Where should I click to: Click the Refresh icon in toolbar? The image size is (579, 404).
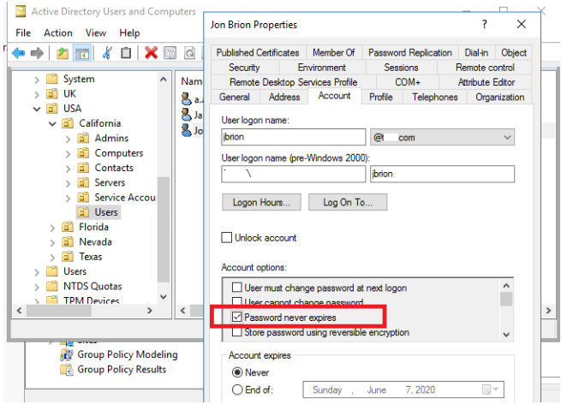[189, 53]
